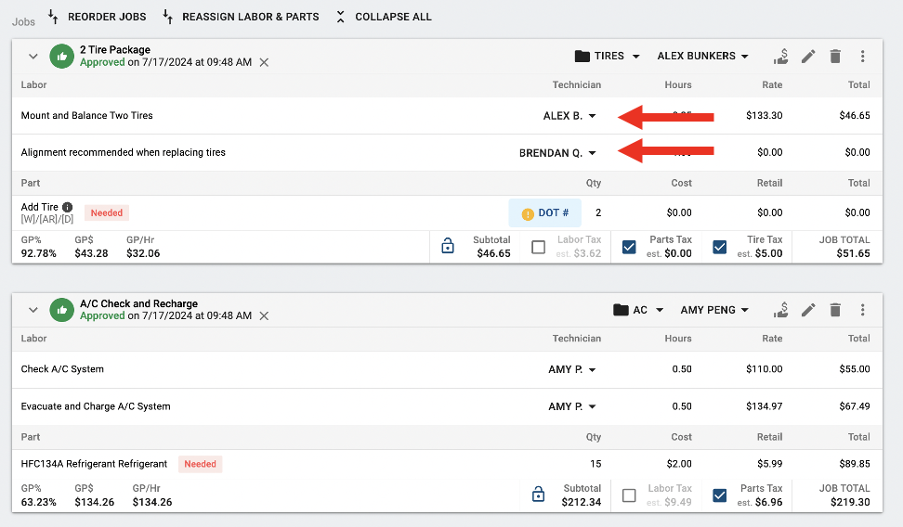The height and width of the screenshot is (527, 903).
Task: Change technician Alex B. for Mount and Balance
Action: (x=569, y=116)
